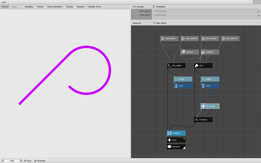Click the subtract1 node icon
The image size is (261, 163).
(x=183, y=52)
